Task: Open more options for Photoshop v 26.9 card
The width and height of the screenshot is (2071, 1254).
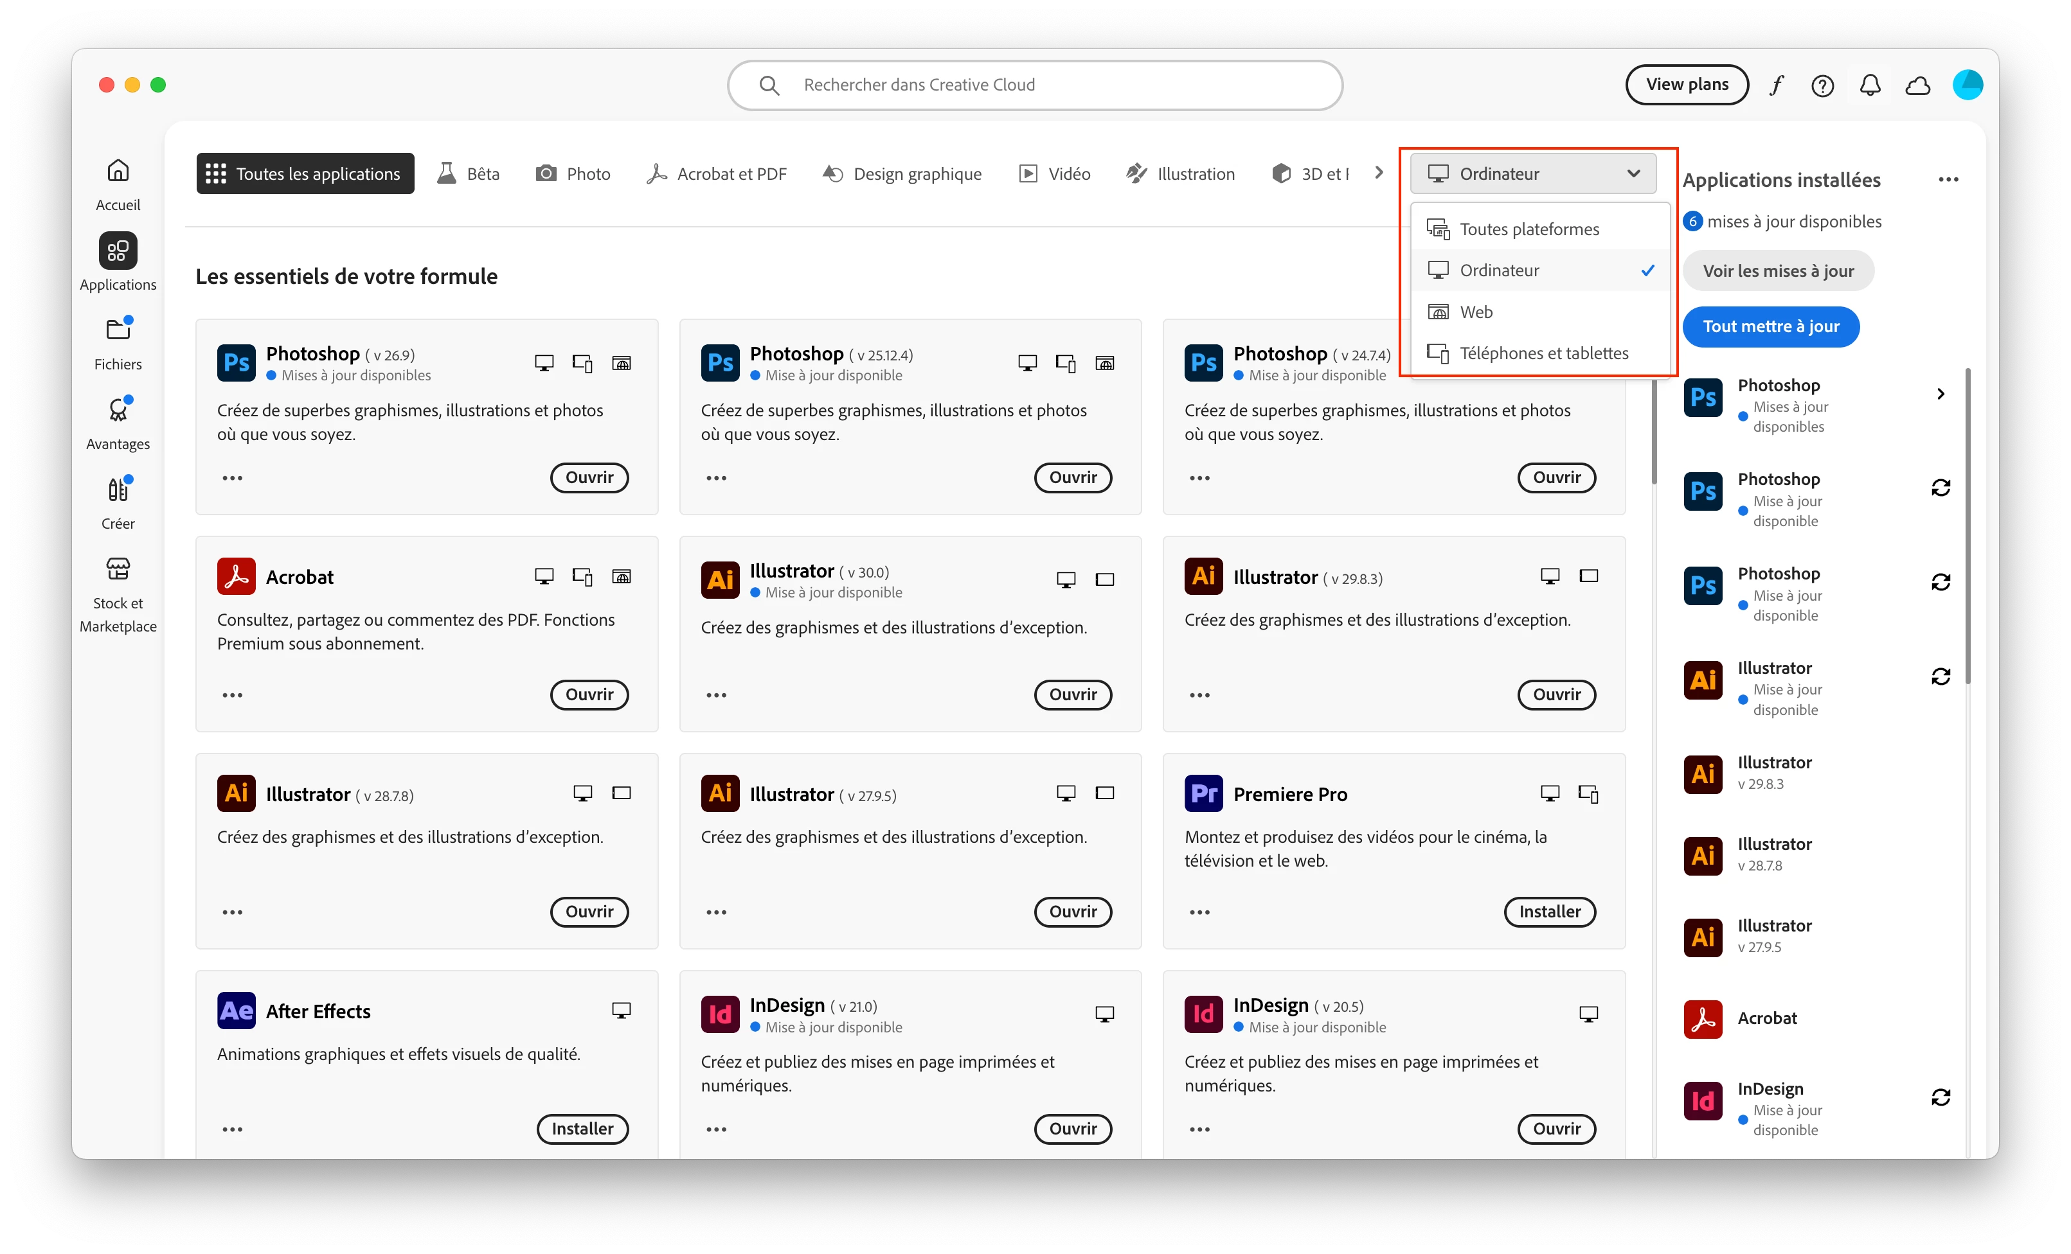Action: [x=233, y=478]
